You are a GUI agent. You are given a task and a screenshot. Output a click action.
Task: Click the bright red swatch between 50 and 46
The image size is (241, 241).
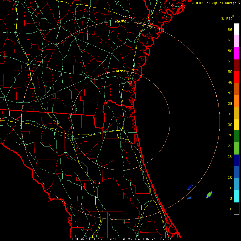tap(236, 77)
